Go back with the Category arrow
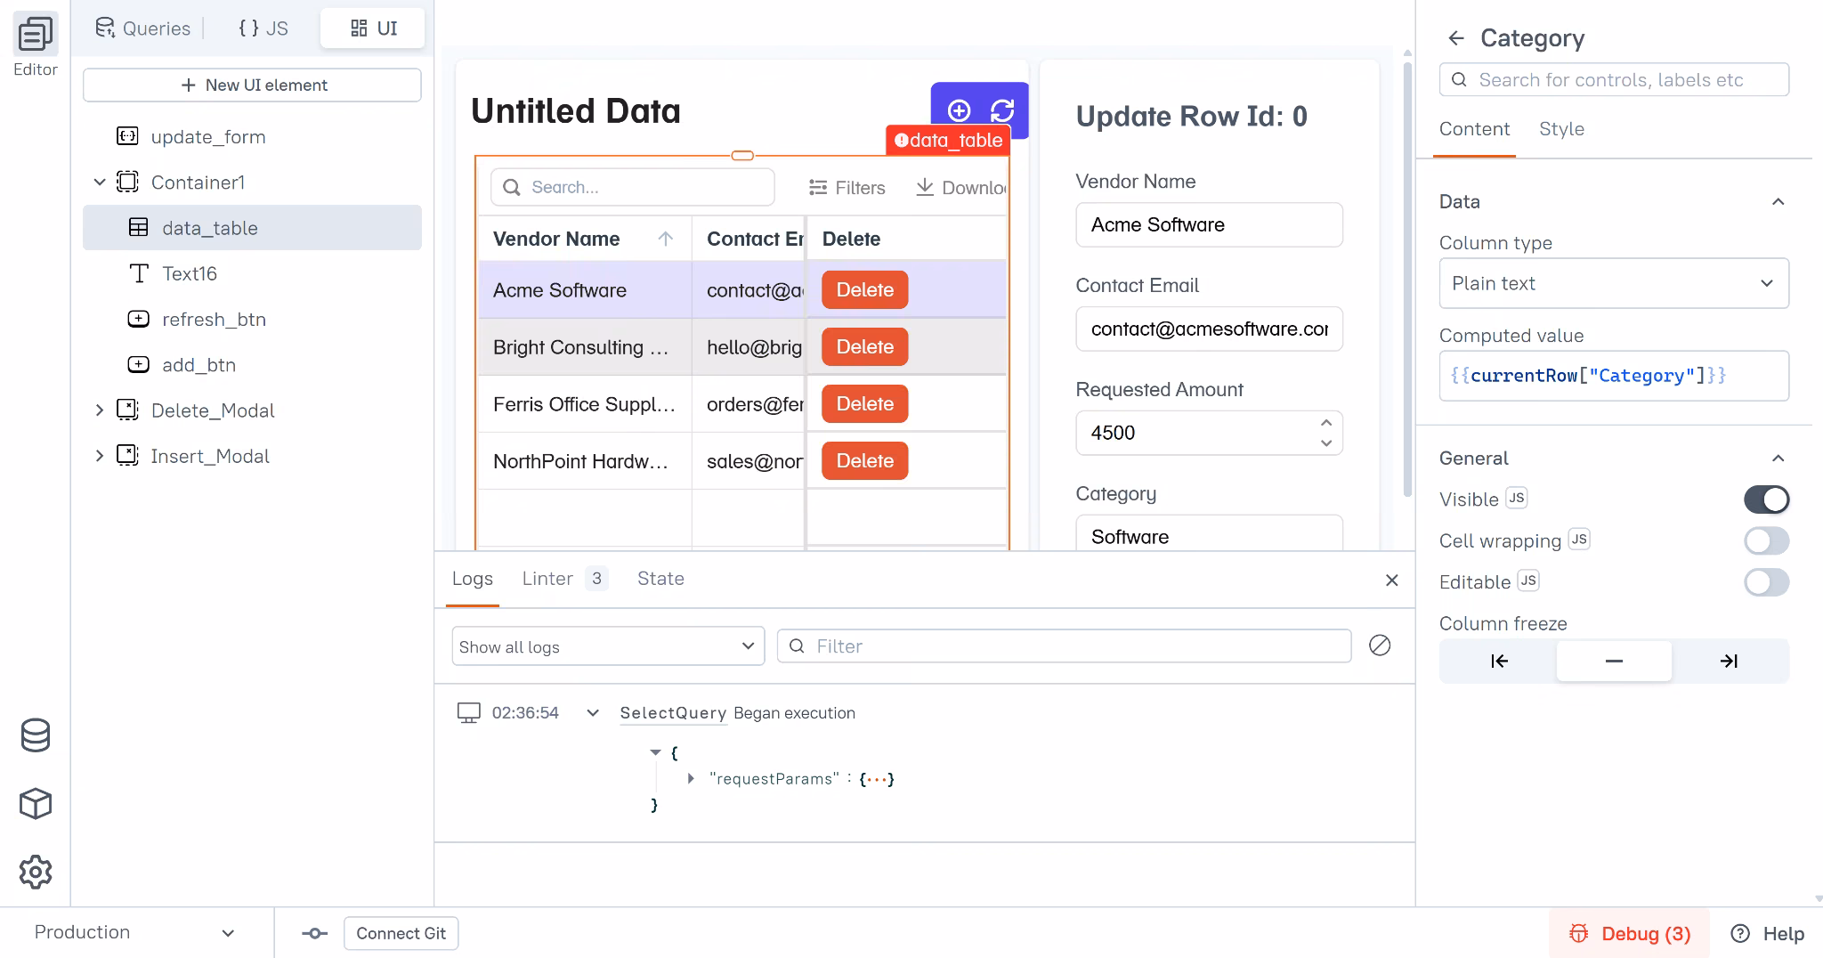Image resolution: width=1823 pixels, height=958 pixels. (x=1456, y=38)
